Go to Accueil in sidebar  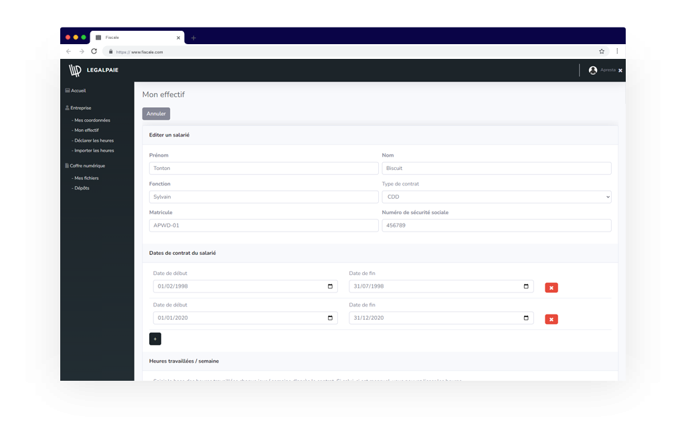tap(78, 90)
